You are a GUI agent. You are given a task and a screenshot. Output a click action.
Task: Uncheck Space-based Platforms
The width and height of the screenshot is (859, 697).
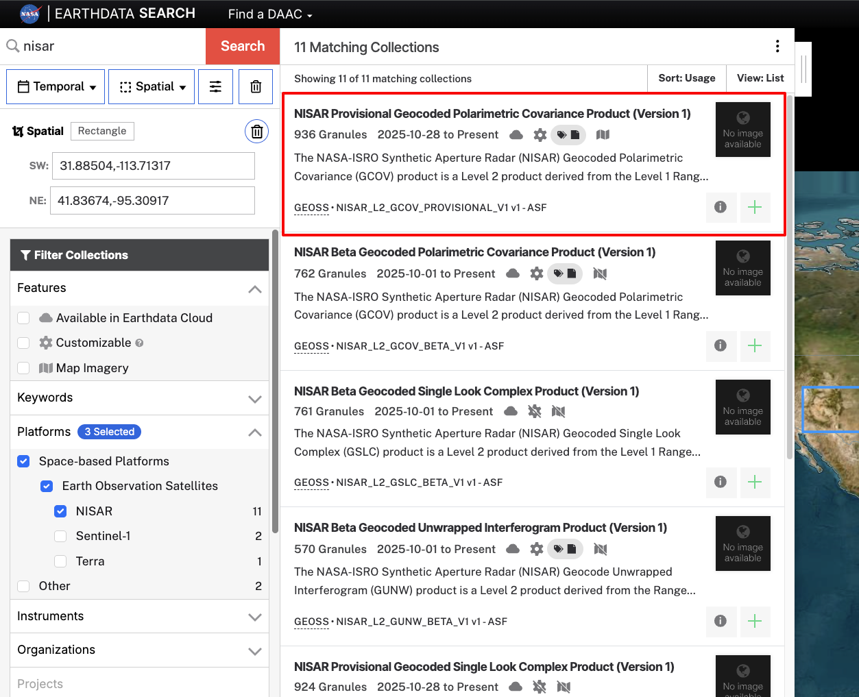[23, 461]
